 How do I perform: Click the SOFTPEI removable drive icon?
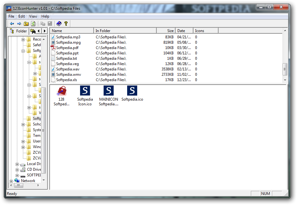pos(23,176)
